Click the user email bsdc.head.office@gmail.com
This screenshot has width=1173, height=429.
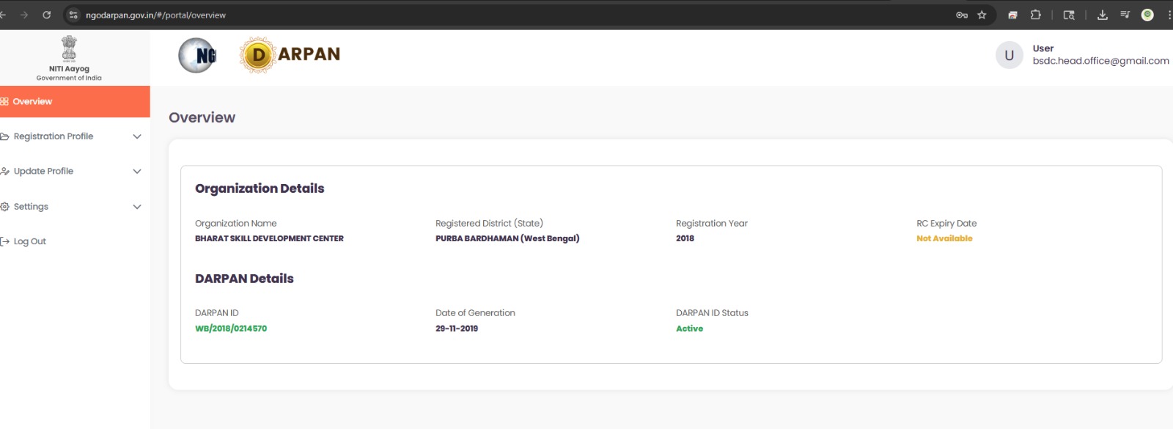click(1100, 61)
